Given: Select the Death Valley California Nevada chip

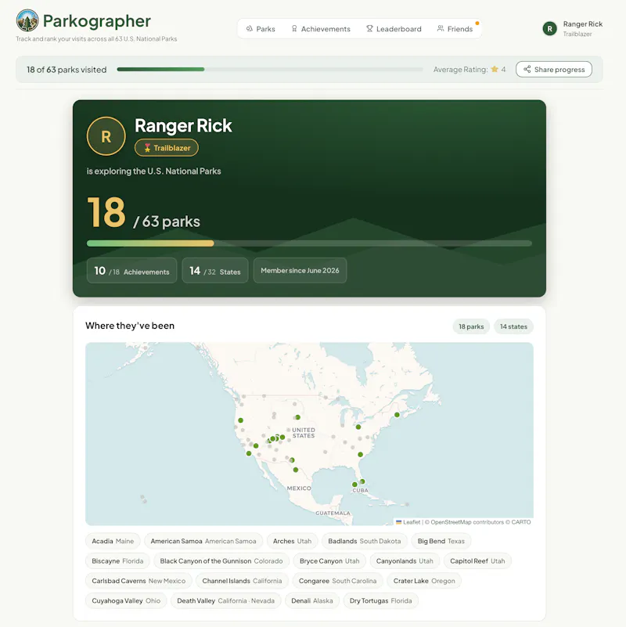Looking at the screenshot, I should coord(226,601).
